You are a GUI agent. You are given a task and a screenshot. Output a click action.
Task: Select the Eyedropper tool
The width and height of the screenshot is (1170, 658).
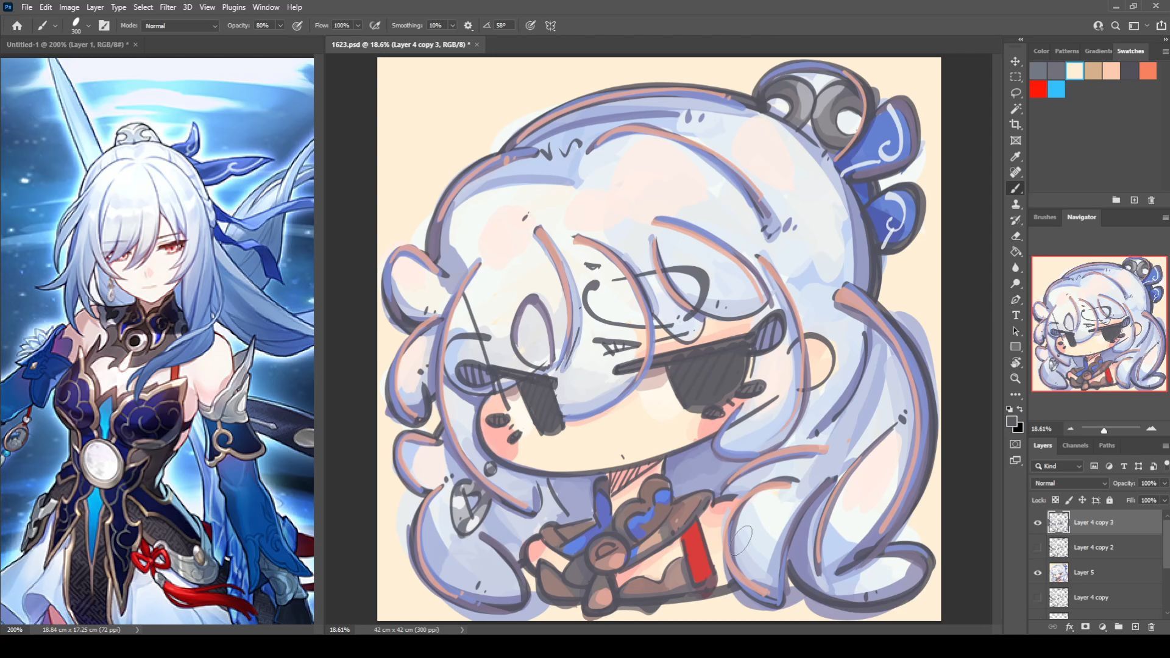point(1015,157)
